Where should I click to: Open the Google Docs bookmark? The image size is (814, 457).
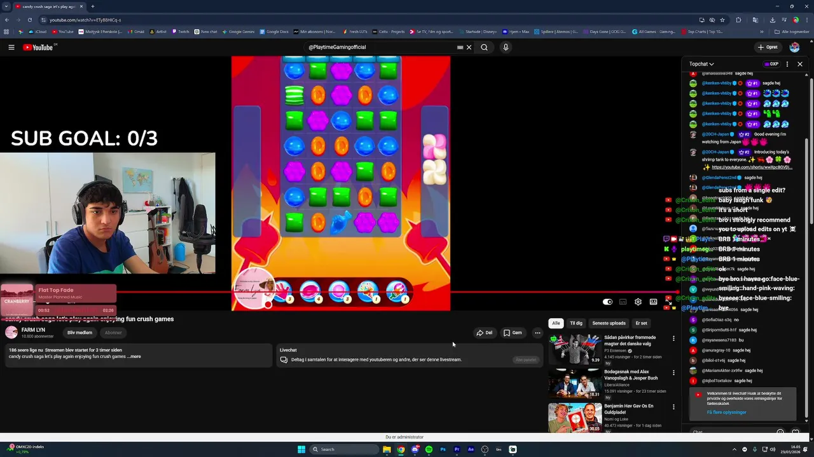[273, 32]
